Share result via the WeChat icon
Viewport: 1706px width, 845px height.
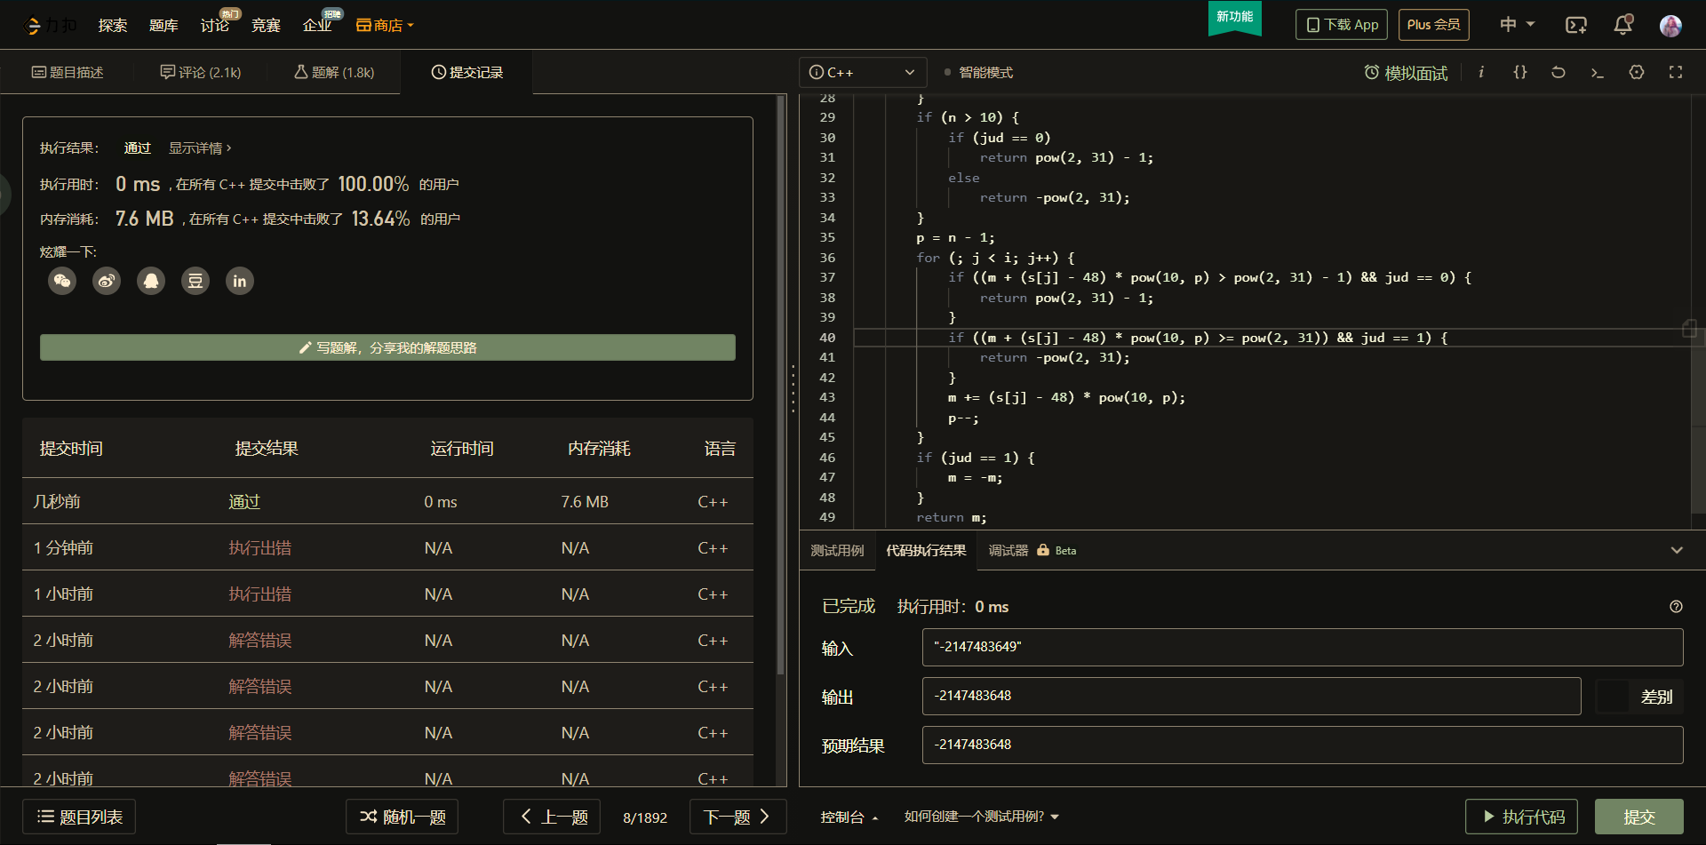pos(62,281)
